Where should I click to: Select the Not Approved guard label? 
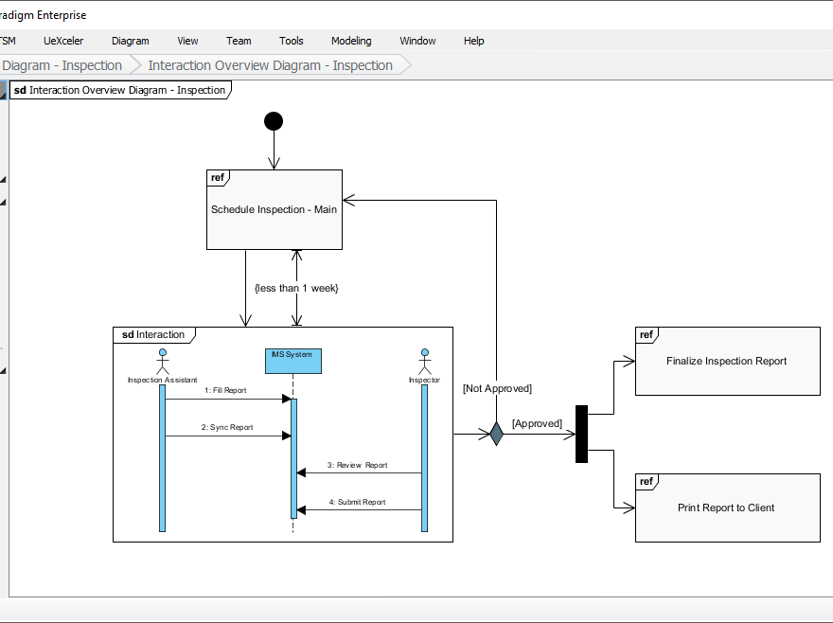[497, 388]
